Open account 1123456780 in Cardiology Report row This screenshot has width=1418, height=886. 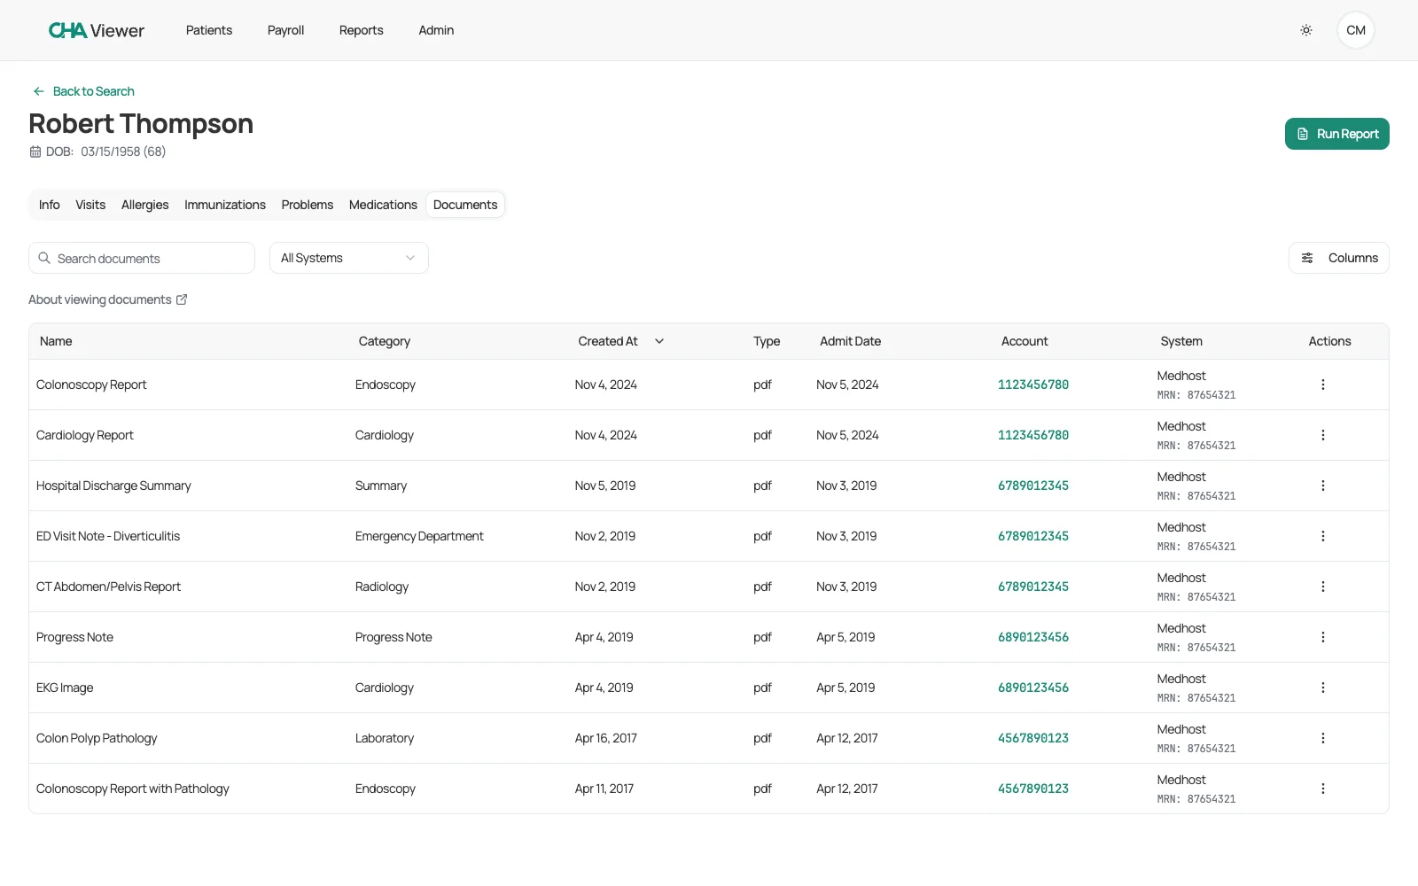[x=1033, y=435]
